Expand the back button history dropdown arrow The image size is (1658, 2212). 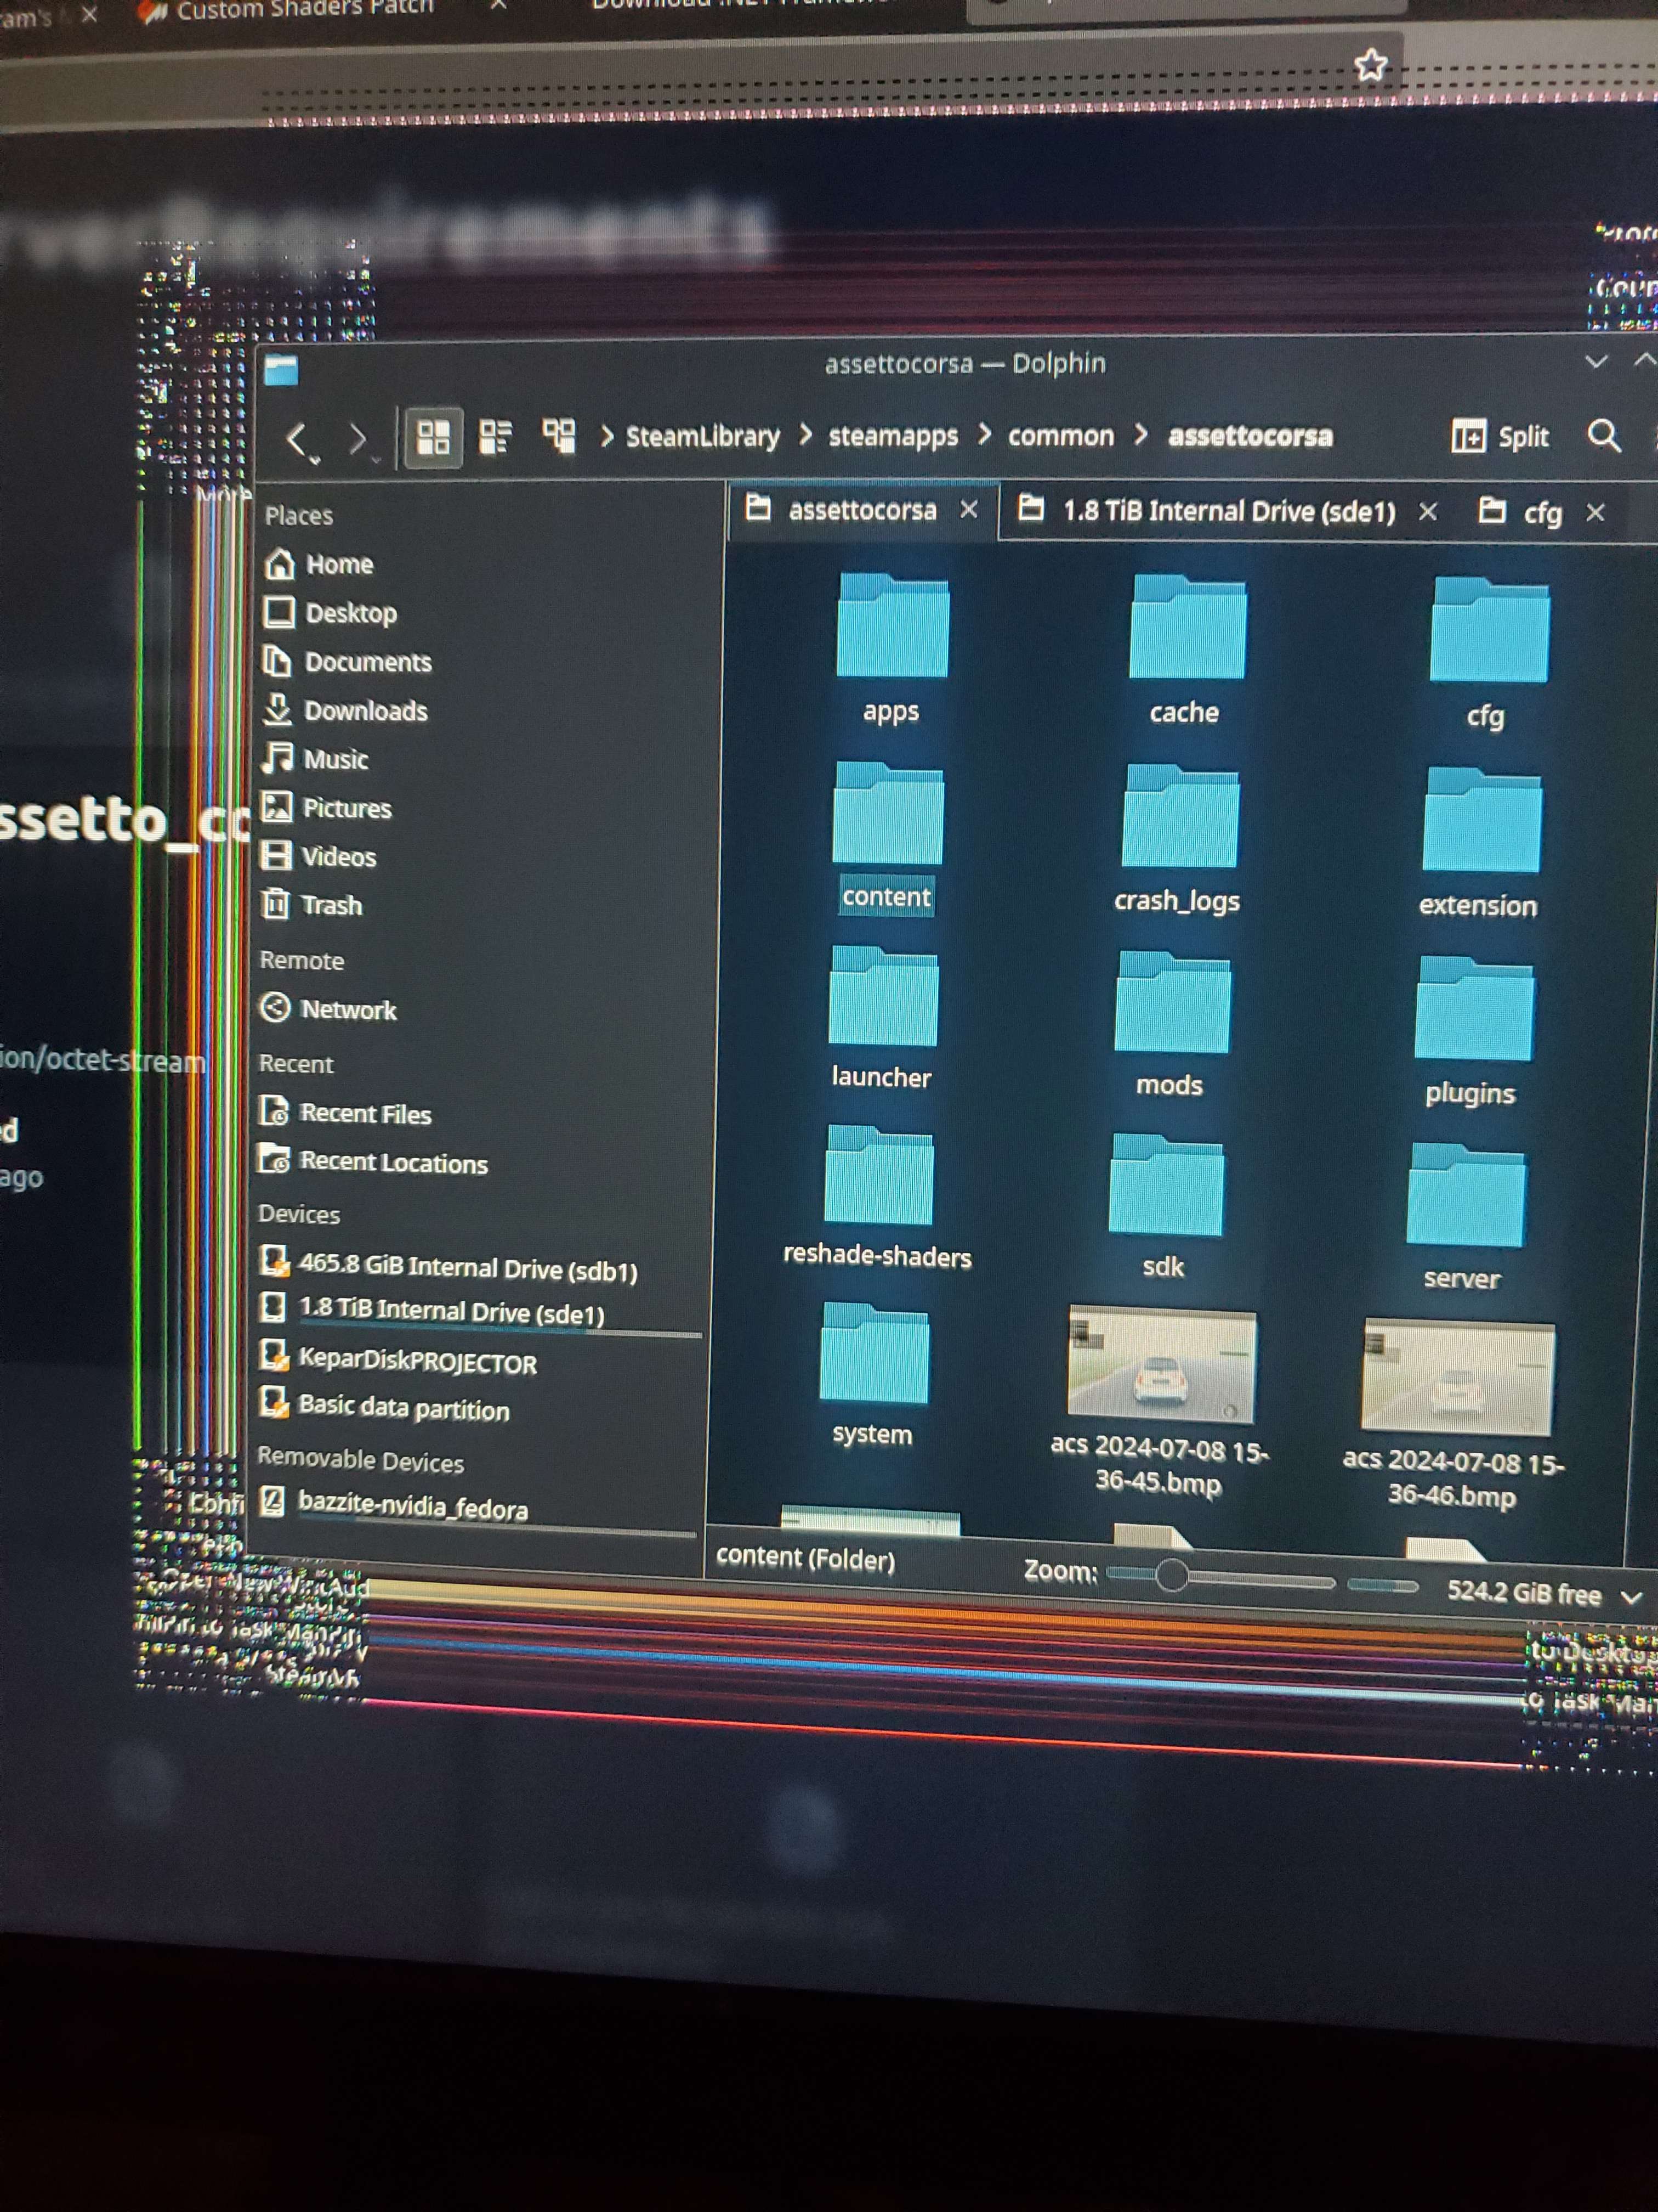click(x=316, y=461)
